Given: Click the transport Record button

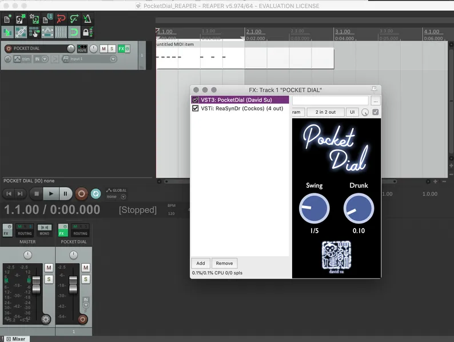Looking at the screenshot, I should (x=82, y=194).
